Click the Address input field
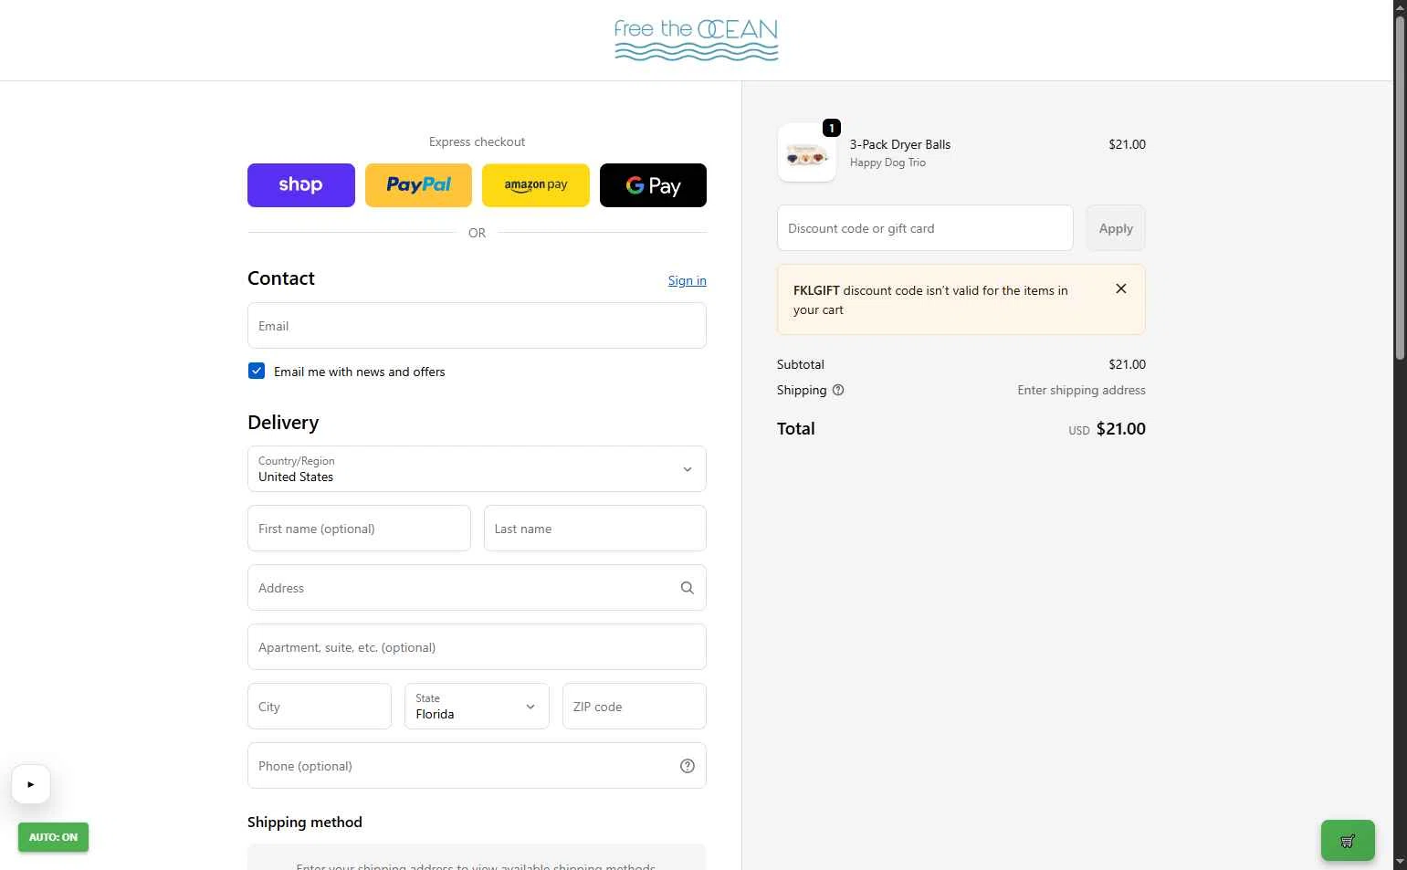This screenshot has width=1407, height=870. 477,588
